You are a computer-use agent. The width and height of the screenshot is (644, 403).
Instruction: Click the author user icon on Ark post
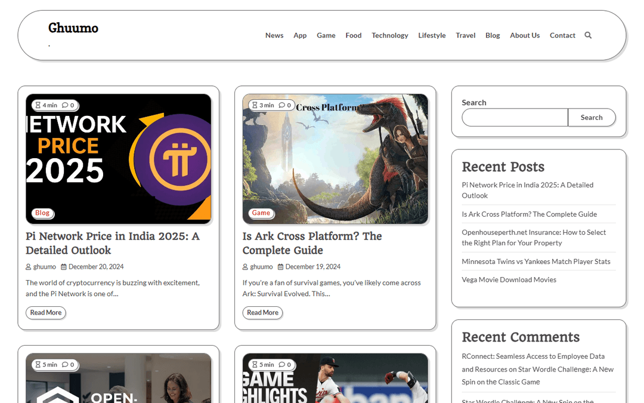245,267
